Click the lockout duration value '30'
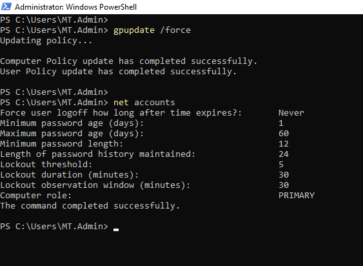The height and width of the screenshot is (266, 363). point(284,174)
